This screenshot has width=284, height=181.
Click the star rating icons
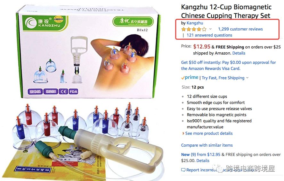pos(194,29)
